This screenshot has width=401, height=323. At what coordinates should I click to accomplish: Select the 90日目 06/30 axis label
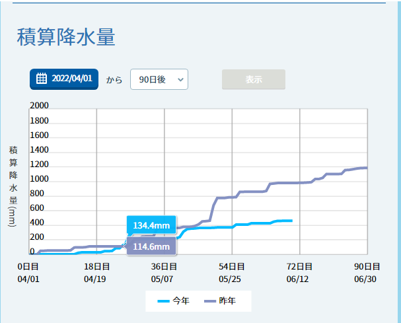(367, 272)
